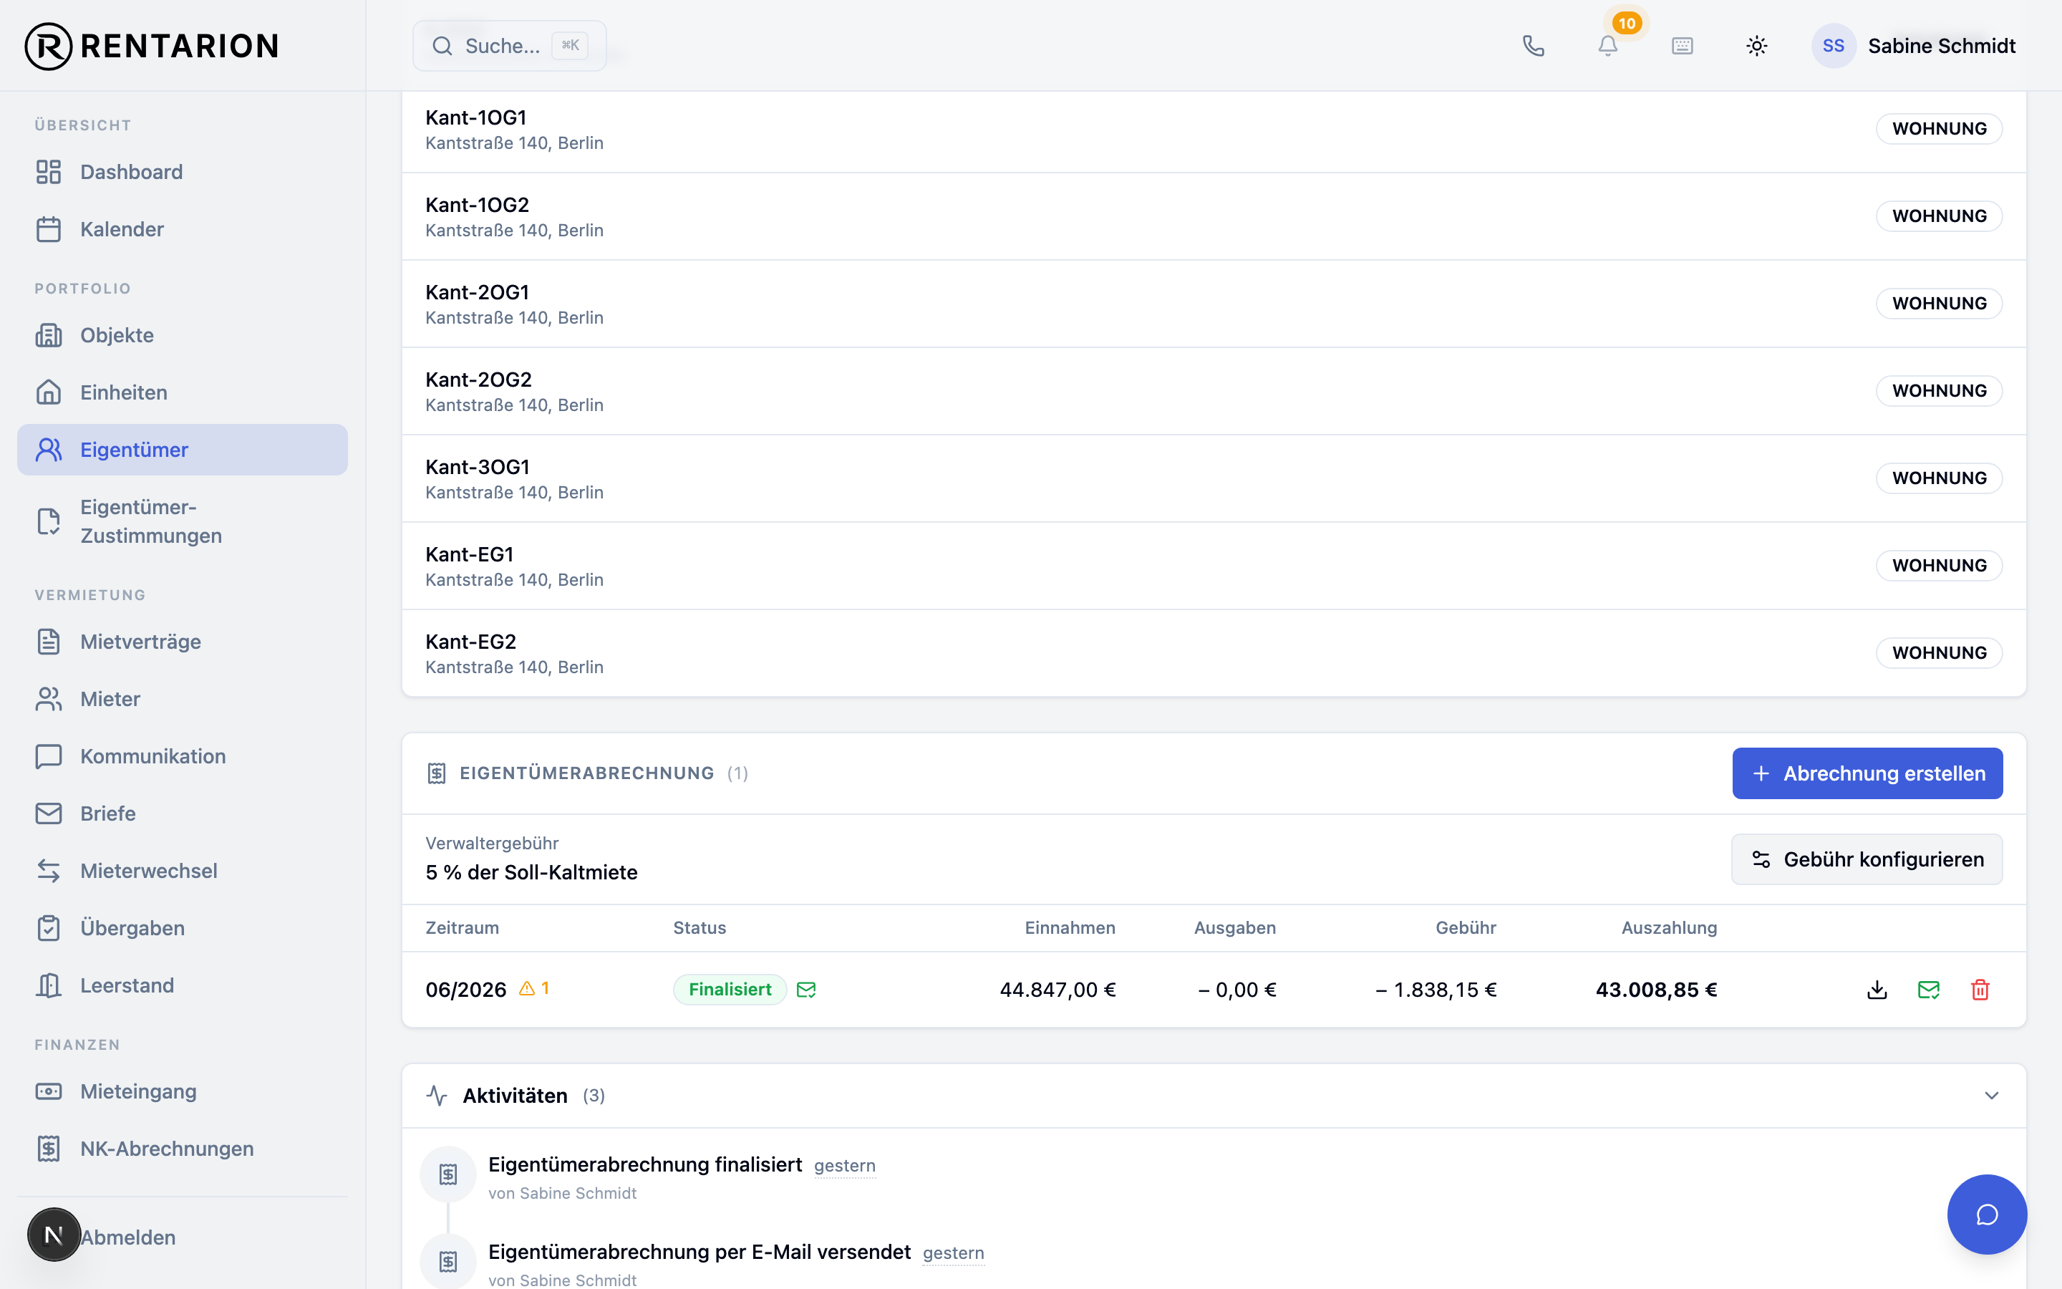Viewport: 2062px width, 1289px height.
Task: Open Sabine Schmidt user menu
Action: (1914, 46)
